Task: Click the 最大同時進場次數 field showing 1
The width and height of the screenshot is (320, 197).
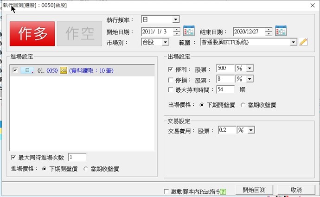Action: [x=77, y=157]
